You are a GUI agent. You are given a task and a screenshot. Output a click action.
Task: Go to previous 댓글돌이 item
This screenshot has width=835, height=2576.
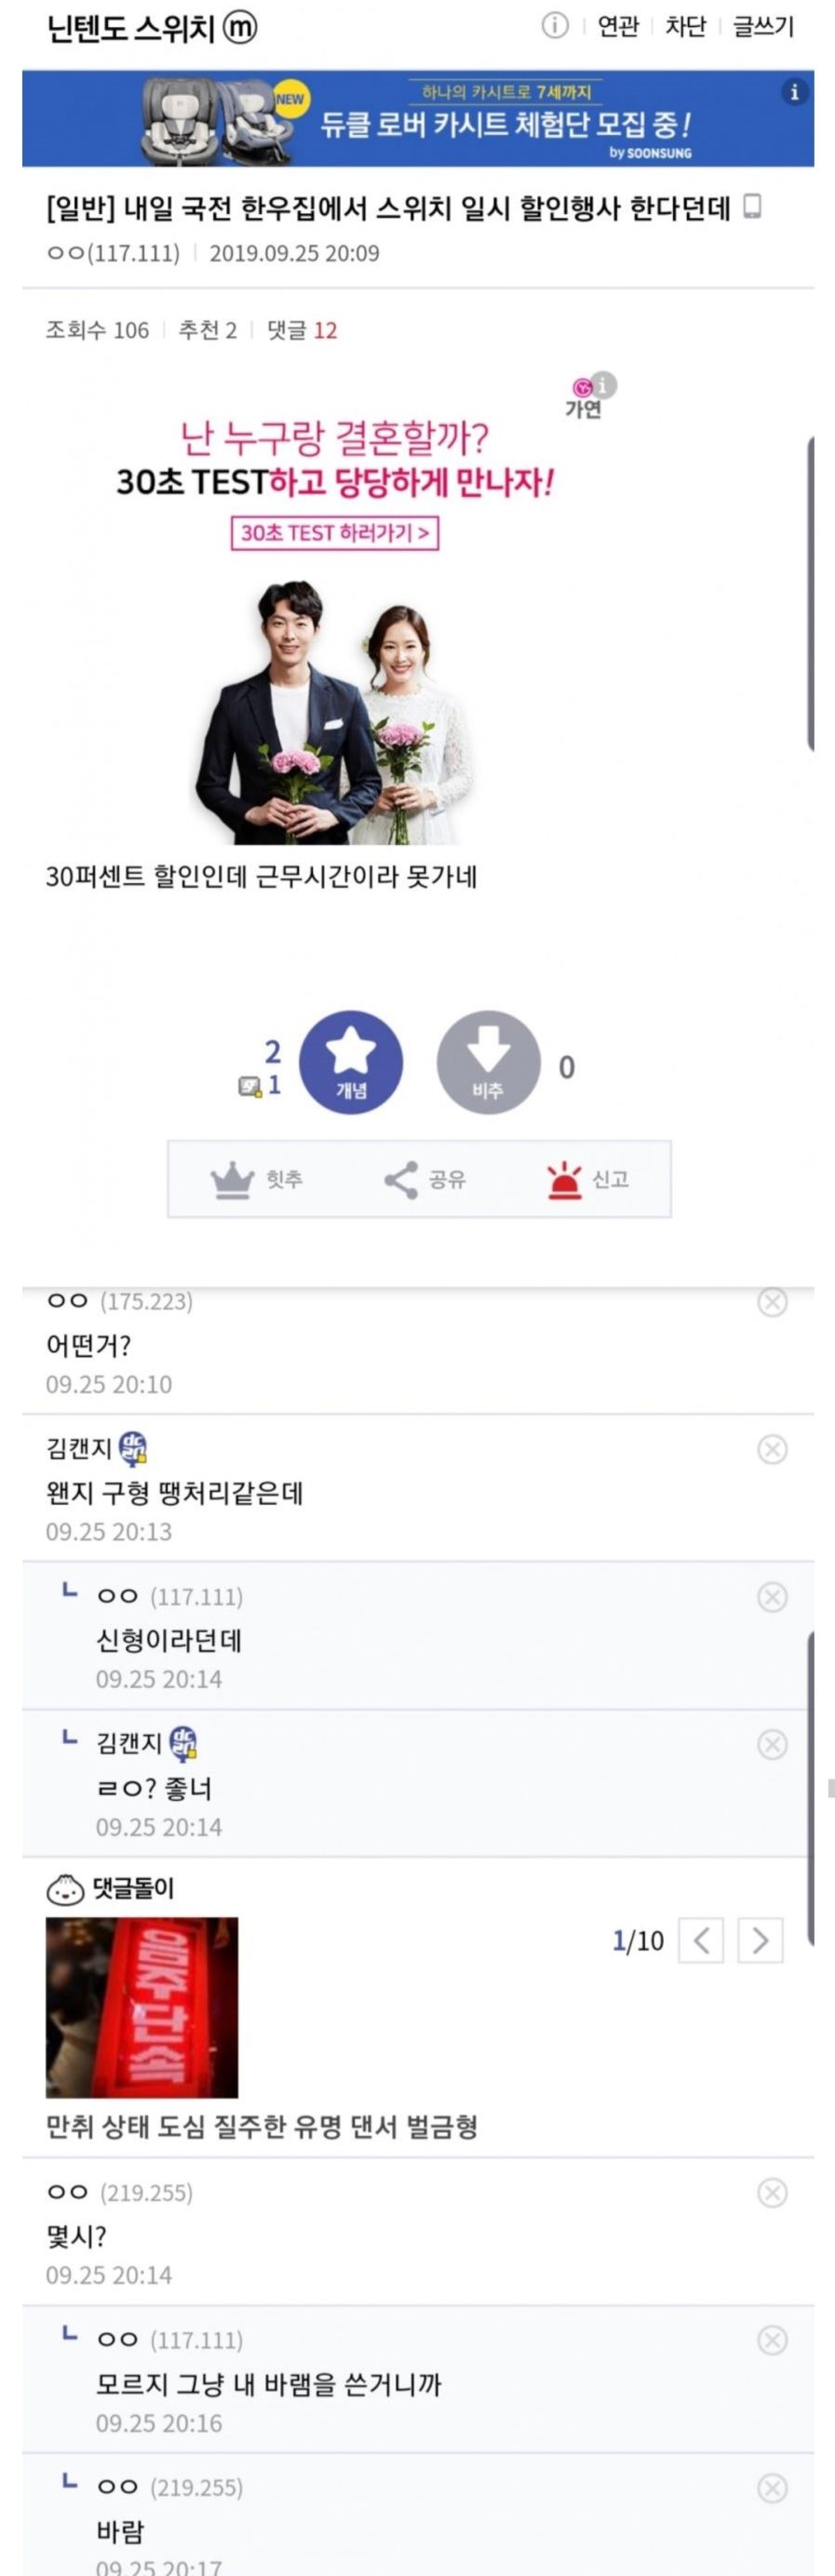701,1941
